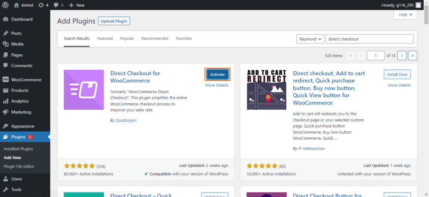
Task: Open the Keyword search type dropdown
Action: [x=310, y=39]
